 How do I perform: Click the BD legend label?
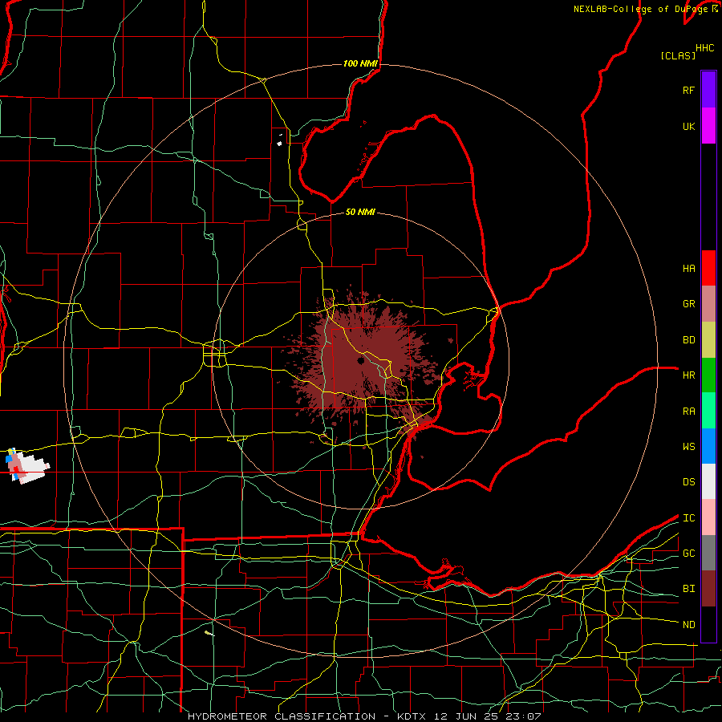[x=688, y=340]
